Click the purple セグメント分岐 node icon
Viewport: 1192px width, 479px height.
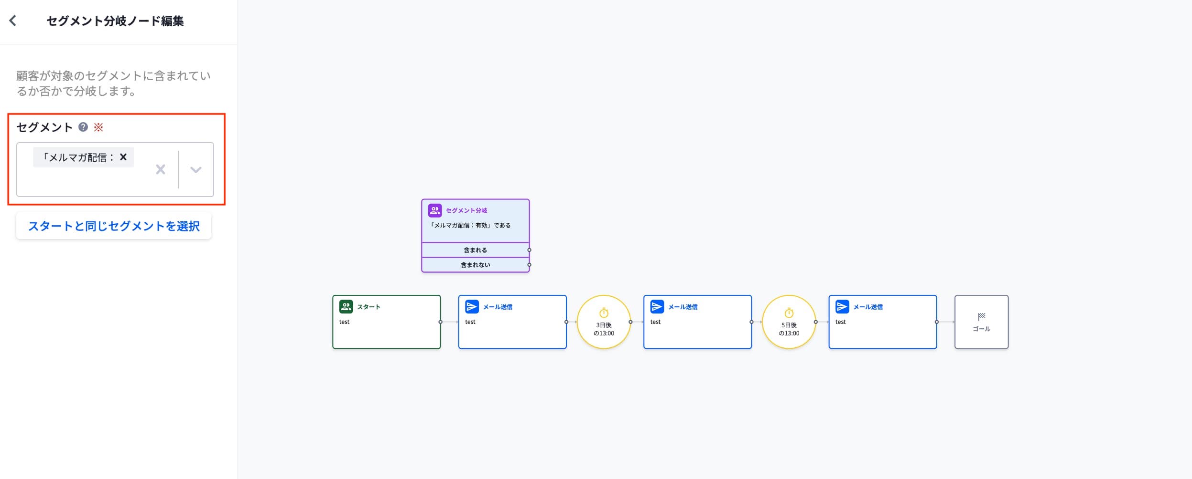tap(434, 210)
